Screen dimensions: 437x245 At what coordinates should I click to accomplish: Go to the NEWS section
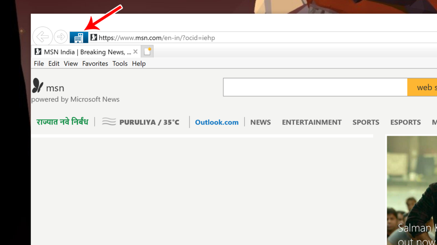(261, 122)
